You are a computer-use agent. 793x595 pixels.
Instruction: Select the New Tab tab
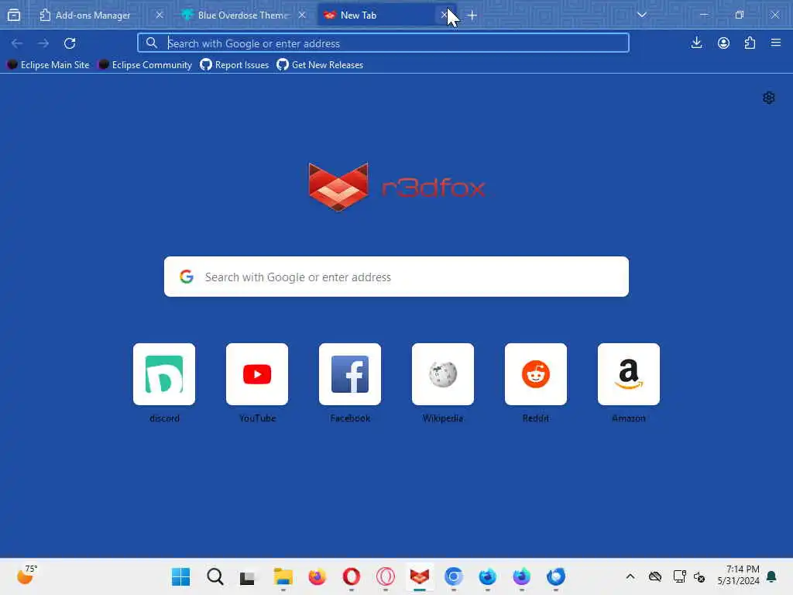click(379, 15)
